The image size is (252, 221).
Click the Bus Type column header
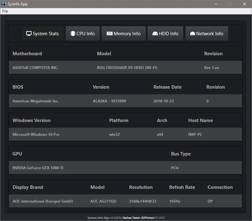[x=181, y=154]
